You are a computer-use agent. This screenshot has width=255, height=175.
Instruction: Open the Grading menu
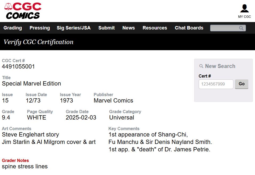point(13,28)
